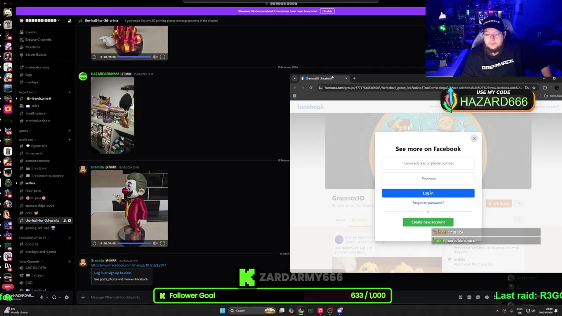This screenshot has height=316, width=562.
Task: Click the blue Log in button
Action: tap(428, 193)
